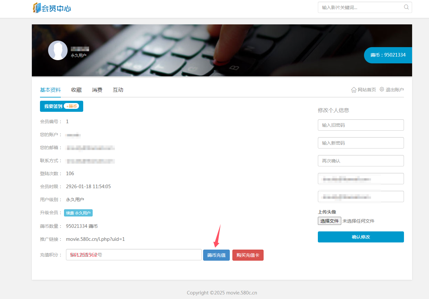Image resolution: width=429 pixels, height=299 pixels.
Task: Click the 再次确认 password field
Action: [361, 161]
